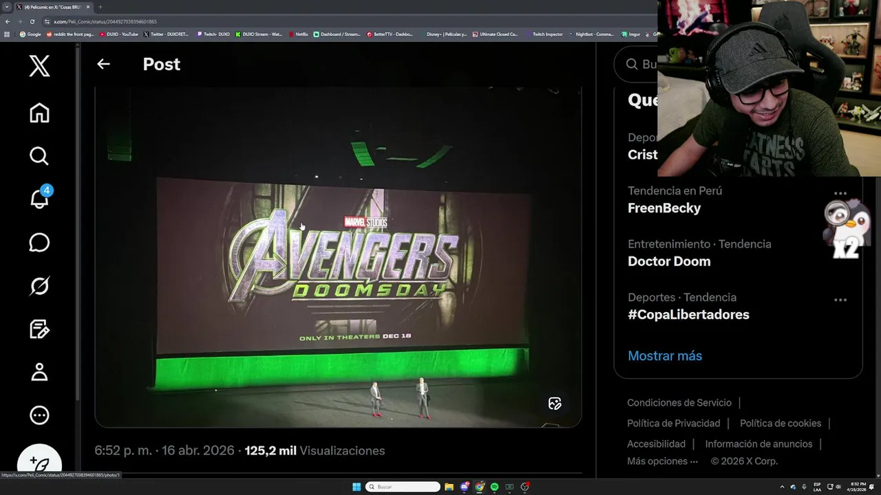Screen dimensions: 881x495
Task: Open Accesibilidad footer link
Action: [656, 444]
